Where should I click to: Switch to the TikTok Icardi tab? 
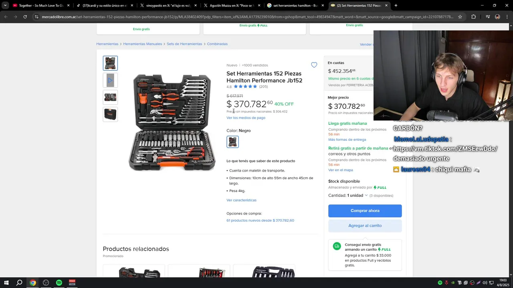coord(105,6)
